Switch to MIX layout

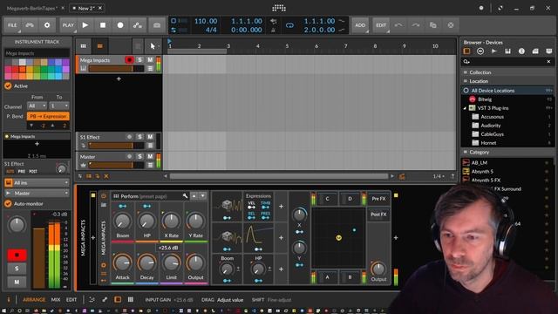tap(56, 300)
